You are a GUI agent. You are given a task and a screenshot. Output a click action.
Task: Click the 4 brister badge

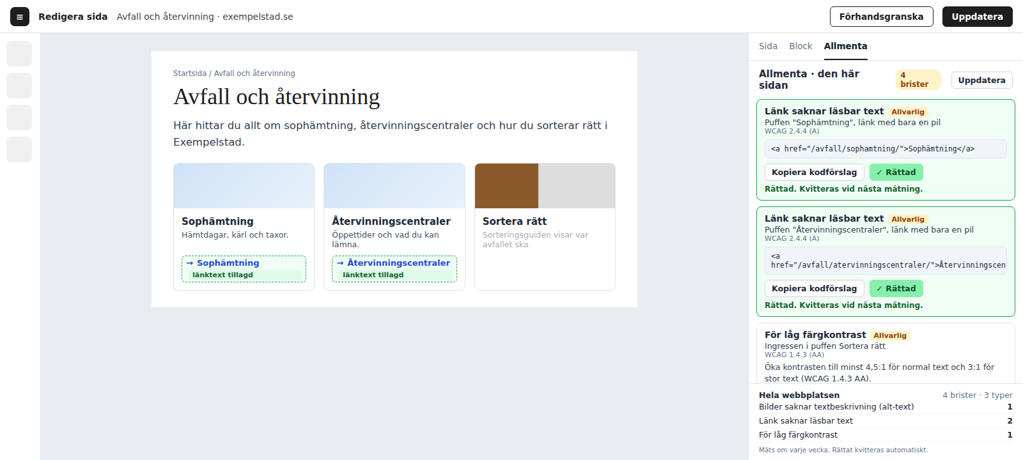[918, 80]
